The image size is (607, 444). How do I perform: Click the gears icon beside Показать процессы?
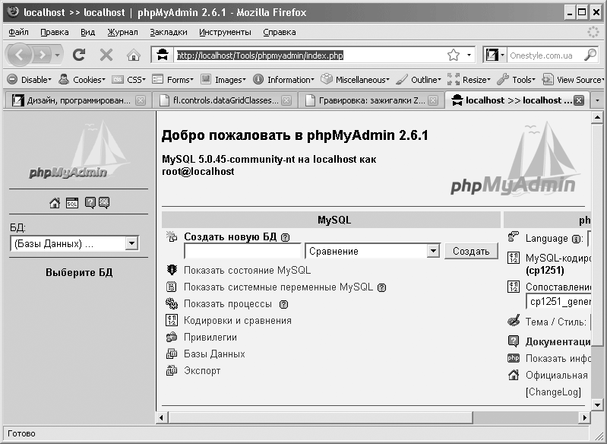pos(172,303)
